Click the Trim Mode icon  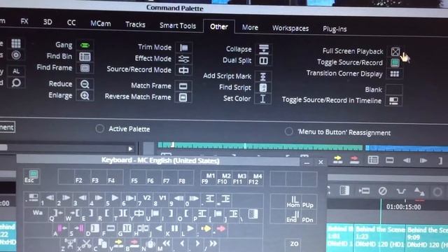[183, 48]
